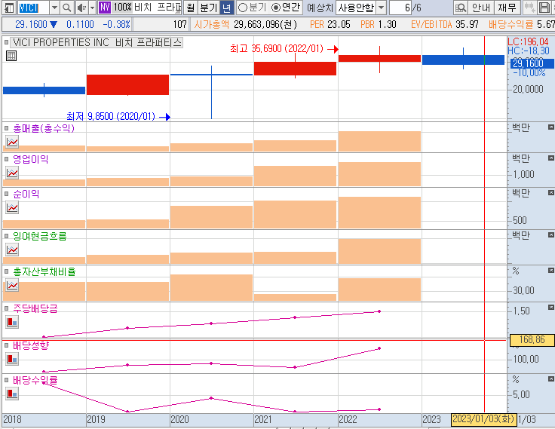Toggle the 총자산부채비율 panel marker square
This screenshot has width=555, height=429.
6,271
